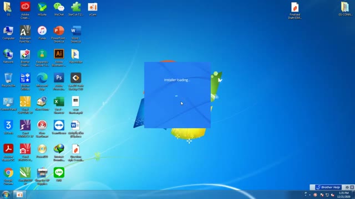Open the gold disc Power2Go icon
This screenshot has height=199, width=355.
coord(42,151)
